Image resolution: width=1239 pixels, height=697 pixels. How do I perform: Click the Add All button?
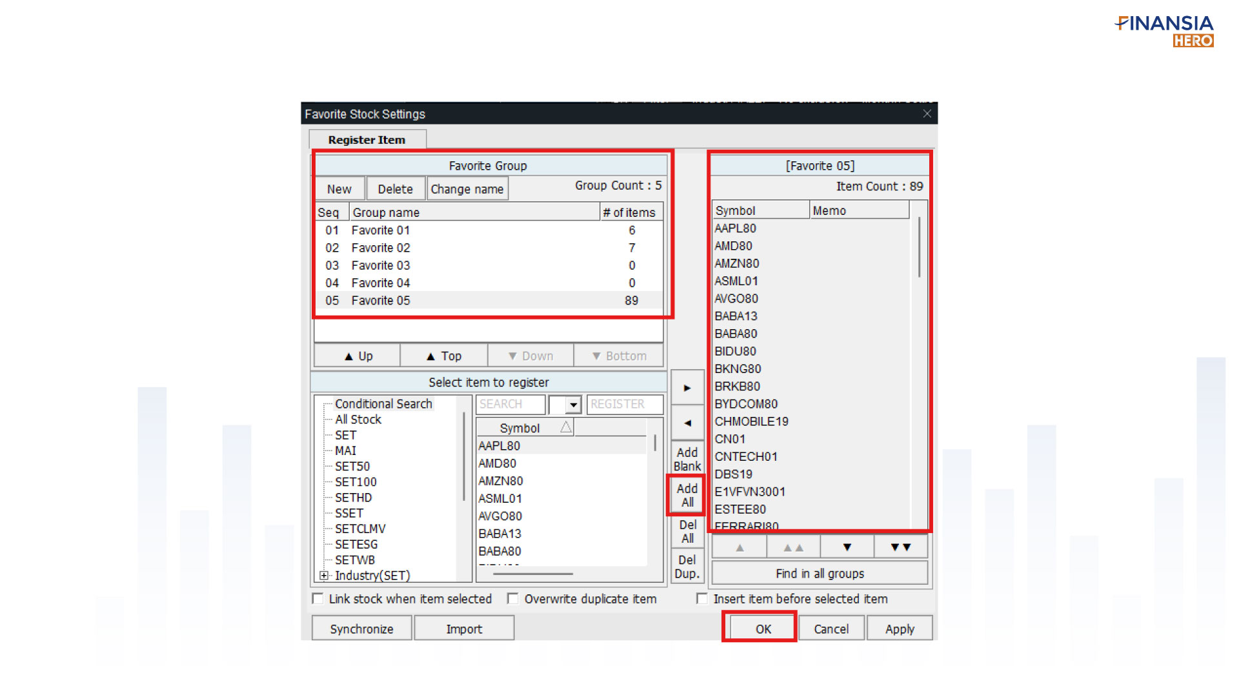(687, 495)
